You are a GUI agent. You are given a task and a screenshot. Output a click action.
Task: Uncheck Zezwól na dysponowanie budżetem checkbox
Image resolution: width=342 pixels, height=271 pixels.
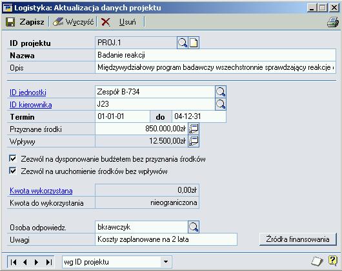pyautogui.click(x=13, y=158)
